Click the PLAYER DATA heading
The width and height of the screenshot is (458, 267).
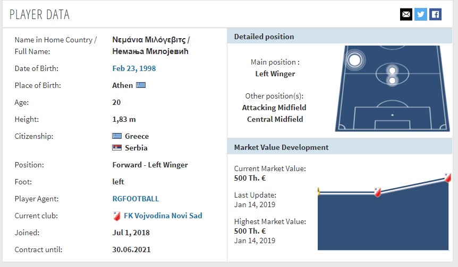[x=39, y=14]
